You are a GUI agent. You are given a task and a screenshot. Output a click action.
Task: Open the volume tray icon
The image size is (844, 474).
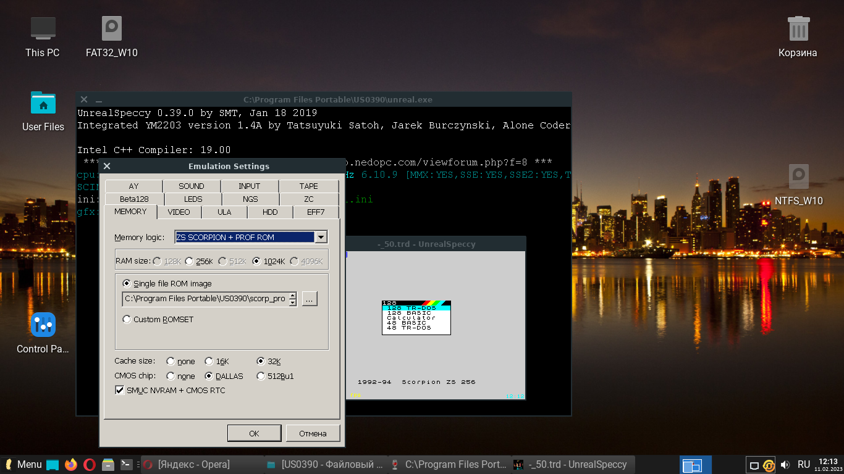pyautogui.click(x=785, y=465)
